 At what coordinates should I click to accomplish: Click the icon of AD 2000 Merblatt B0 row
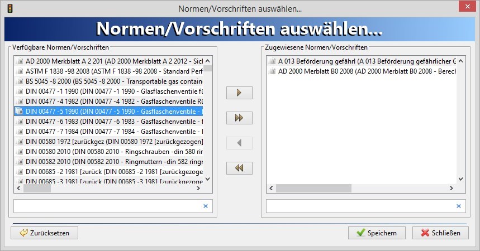point(272,71)
